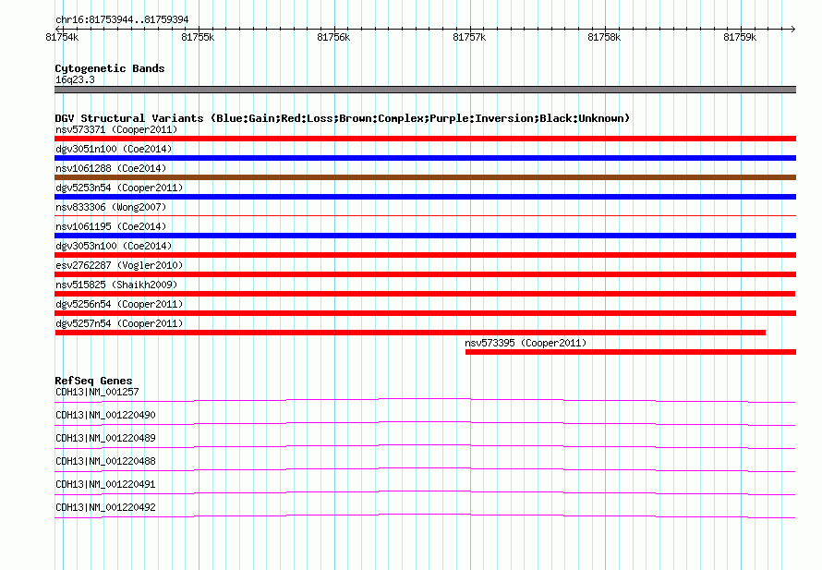The height and width of the screenshot is (570, 822).
Task: Click the thin red nsv833306 variant line
Action: pyautogui.click(x=425, y=215)
